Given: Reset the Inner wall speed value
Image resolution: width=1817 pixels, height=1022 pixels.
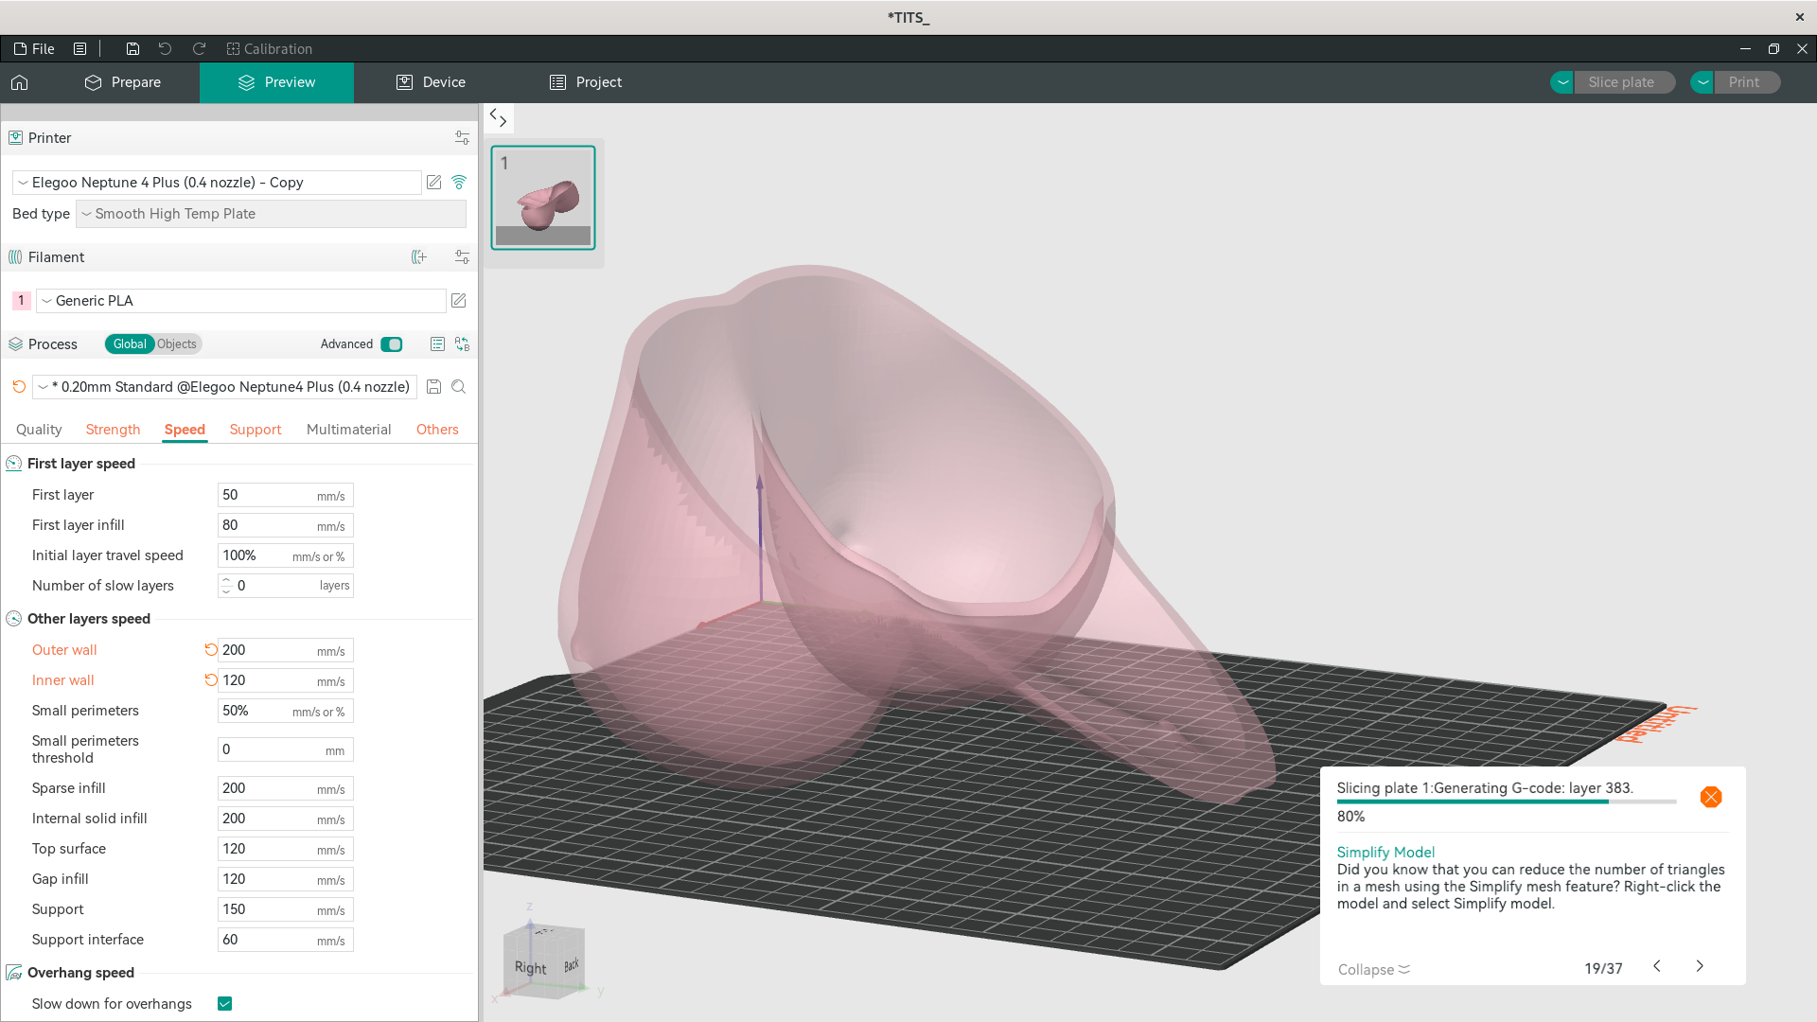Looking at the screenshot, I should tap(210, 679).
